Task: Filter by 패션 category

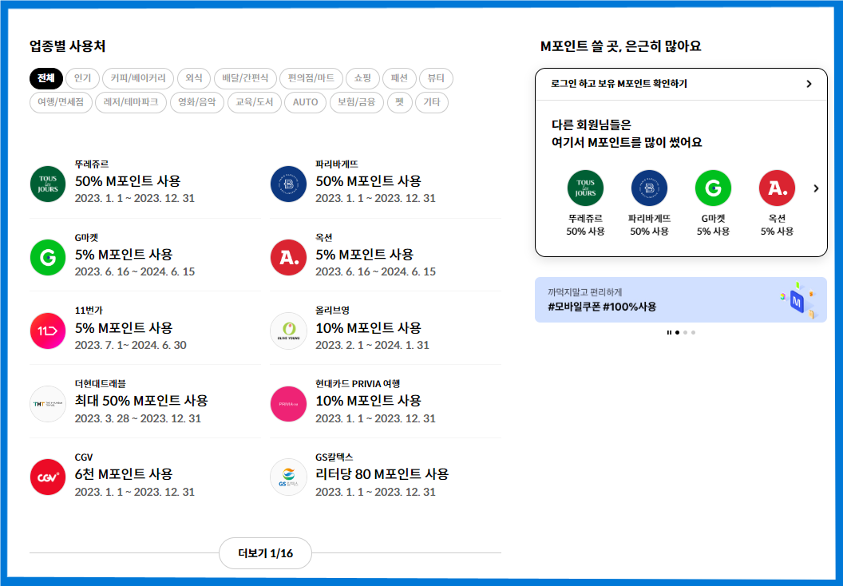Action: pos(399,78)
